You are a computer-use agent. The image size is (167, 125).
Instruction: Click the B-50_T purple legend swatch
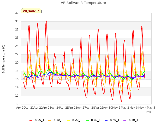point(125,120)
